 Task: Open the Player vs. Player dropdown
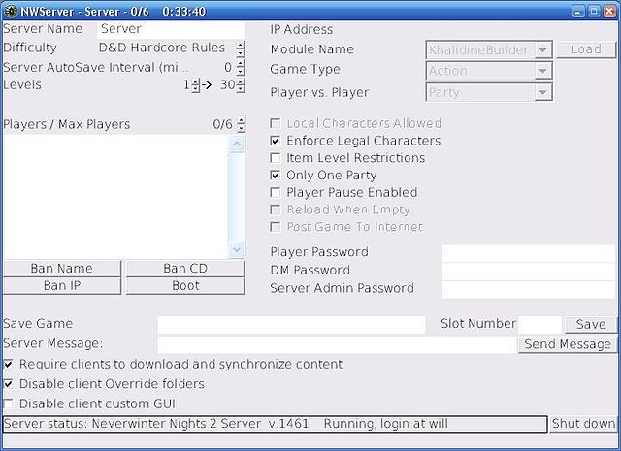pyautogui.click(x=543, y=92)
